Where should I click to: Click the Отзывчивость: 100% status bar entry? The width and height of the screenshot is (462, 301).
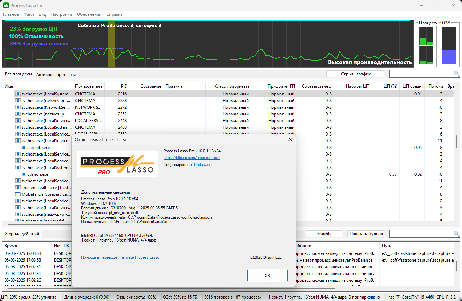point(136,297)
